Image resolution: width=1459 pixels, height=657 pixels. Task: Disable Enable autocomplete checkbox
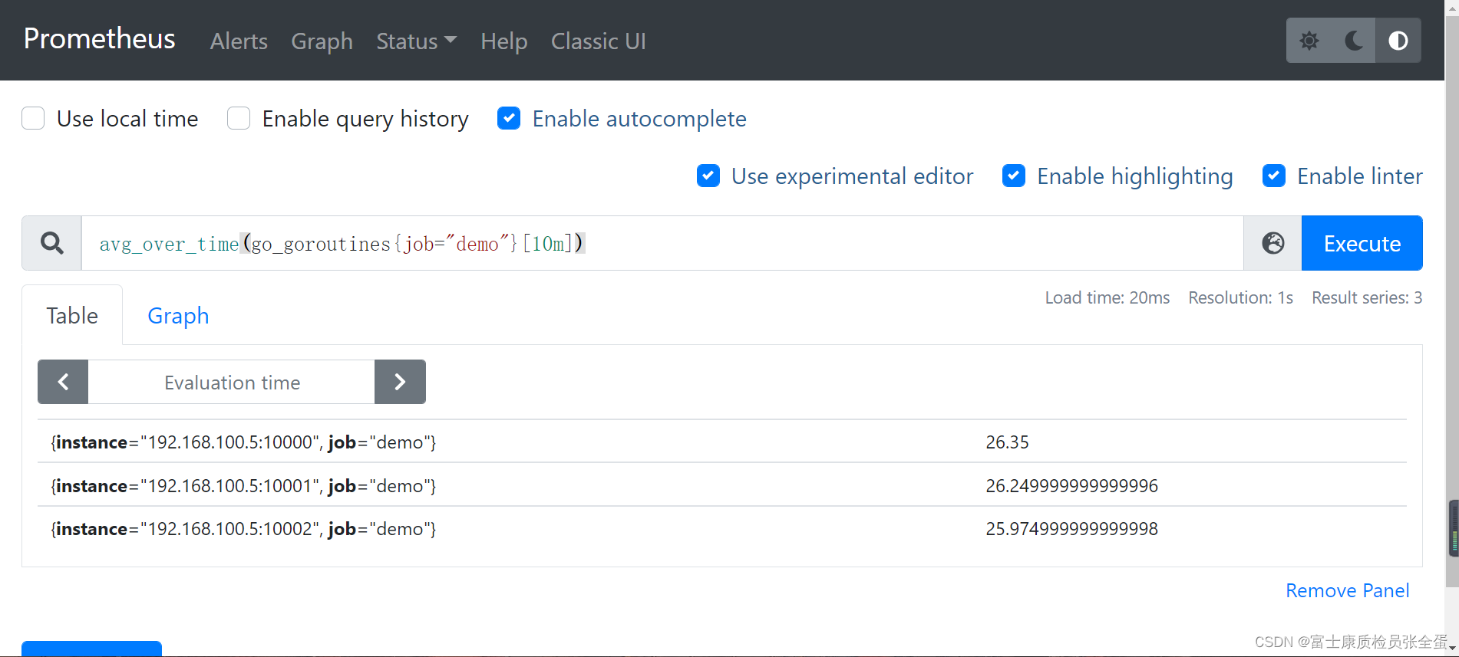click(509, 118)
